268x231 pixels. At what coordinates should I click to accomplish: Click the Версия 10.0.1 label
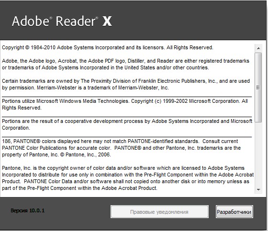(28, 210)
